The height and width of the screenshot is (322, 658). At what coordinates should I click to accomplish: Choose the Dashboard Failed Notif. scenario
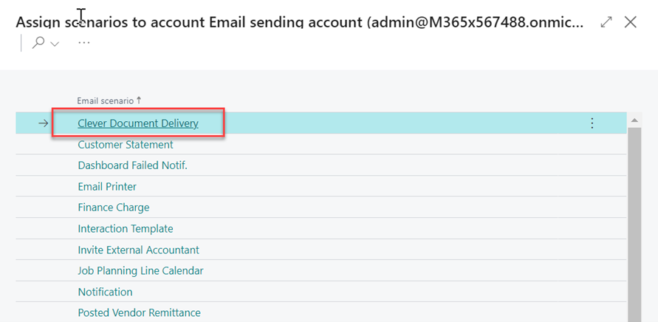(x=133, y=165)
